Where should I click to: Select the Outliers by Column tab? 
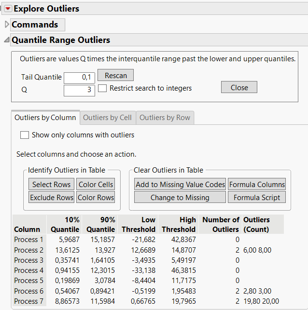tap(45, 118)
